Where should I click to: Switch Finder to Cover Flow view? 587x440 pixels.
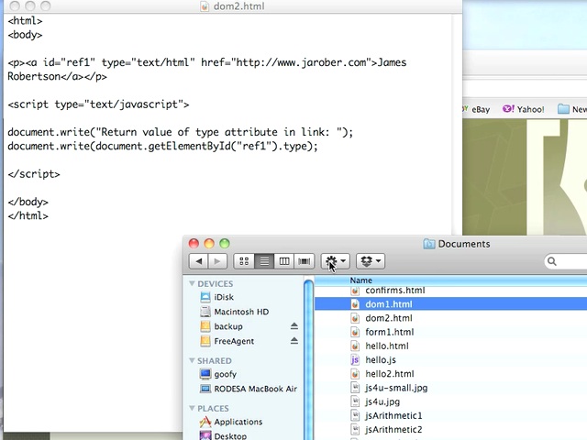[x=304, y=261]
